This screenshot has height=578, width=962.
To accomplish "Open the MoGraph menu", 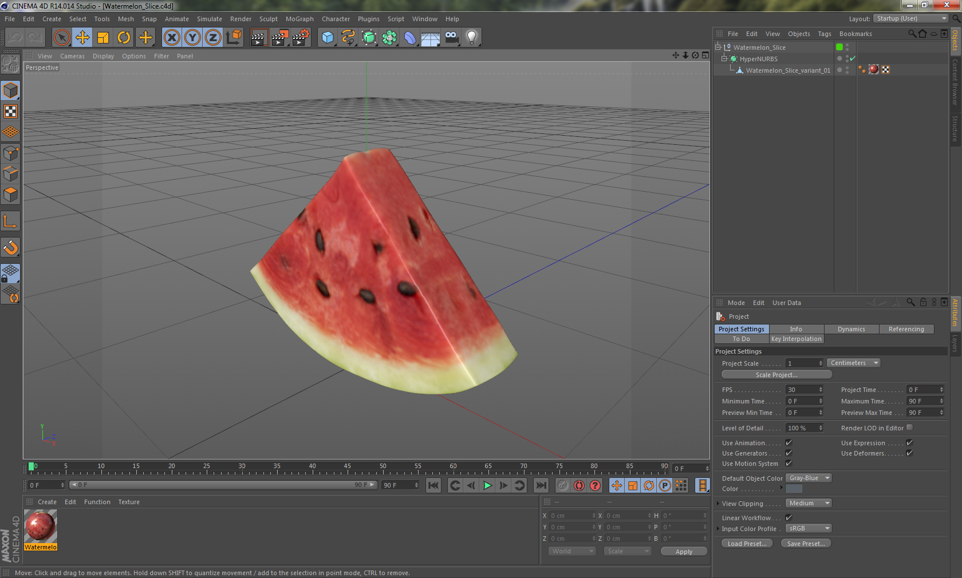I will pyautogui.click(x=299, y=19).
